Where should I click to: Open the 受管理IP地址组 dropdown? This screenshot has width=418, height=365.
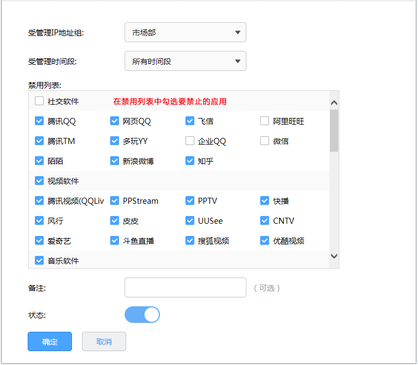[x=185, y=32]
